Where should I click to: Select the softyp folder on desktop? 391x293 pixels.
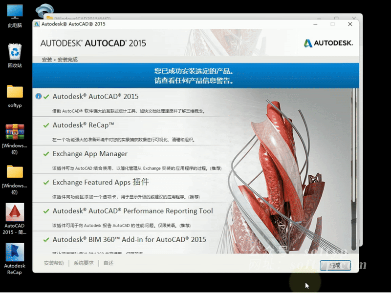[15, 96]
